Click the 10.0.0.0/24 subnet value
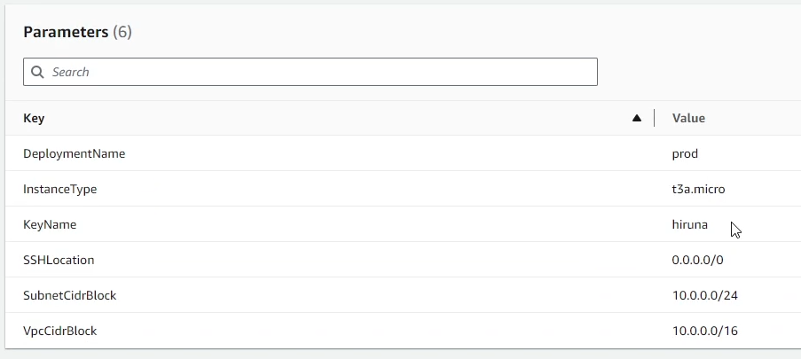Screen dimensions: 801x359 pyautogui.click(x=704, y=295)
